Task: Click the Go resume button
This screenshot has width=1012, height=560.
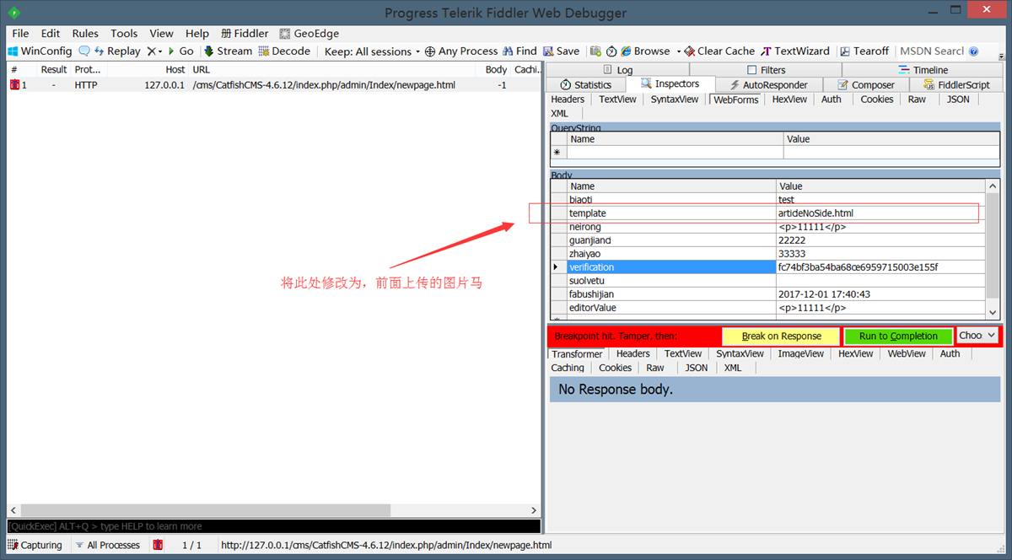Action: coord(180,51)
